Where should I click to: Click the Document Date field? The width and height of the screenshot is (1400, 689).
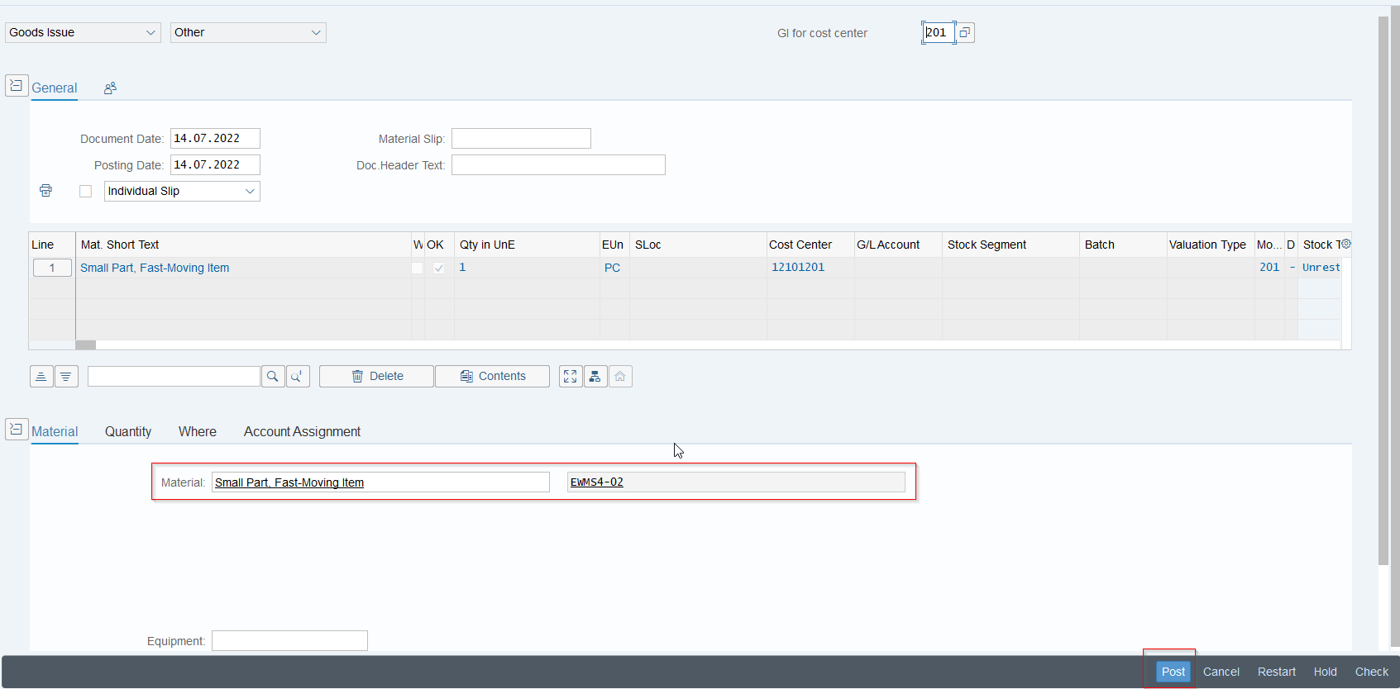point(215,139)
